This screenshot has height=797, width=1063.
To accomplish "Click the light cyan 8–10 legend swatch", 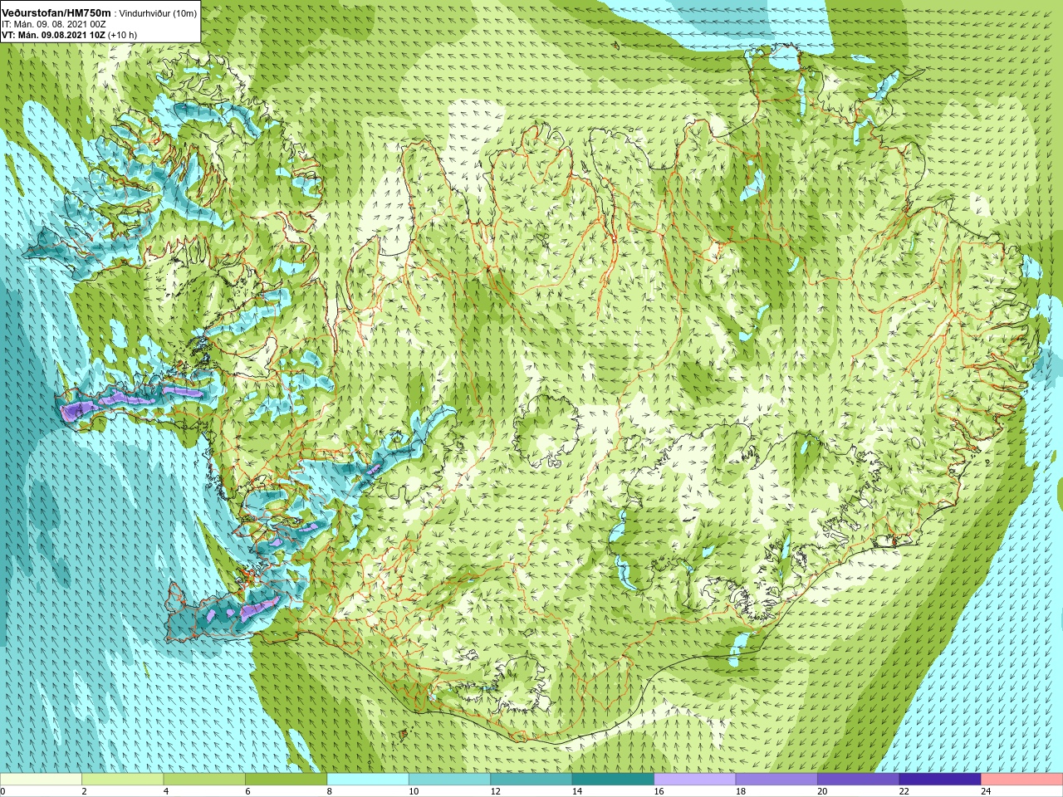I will 368,780.
